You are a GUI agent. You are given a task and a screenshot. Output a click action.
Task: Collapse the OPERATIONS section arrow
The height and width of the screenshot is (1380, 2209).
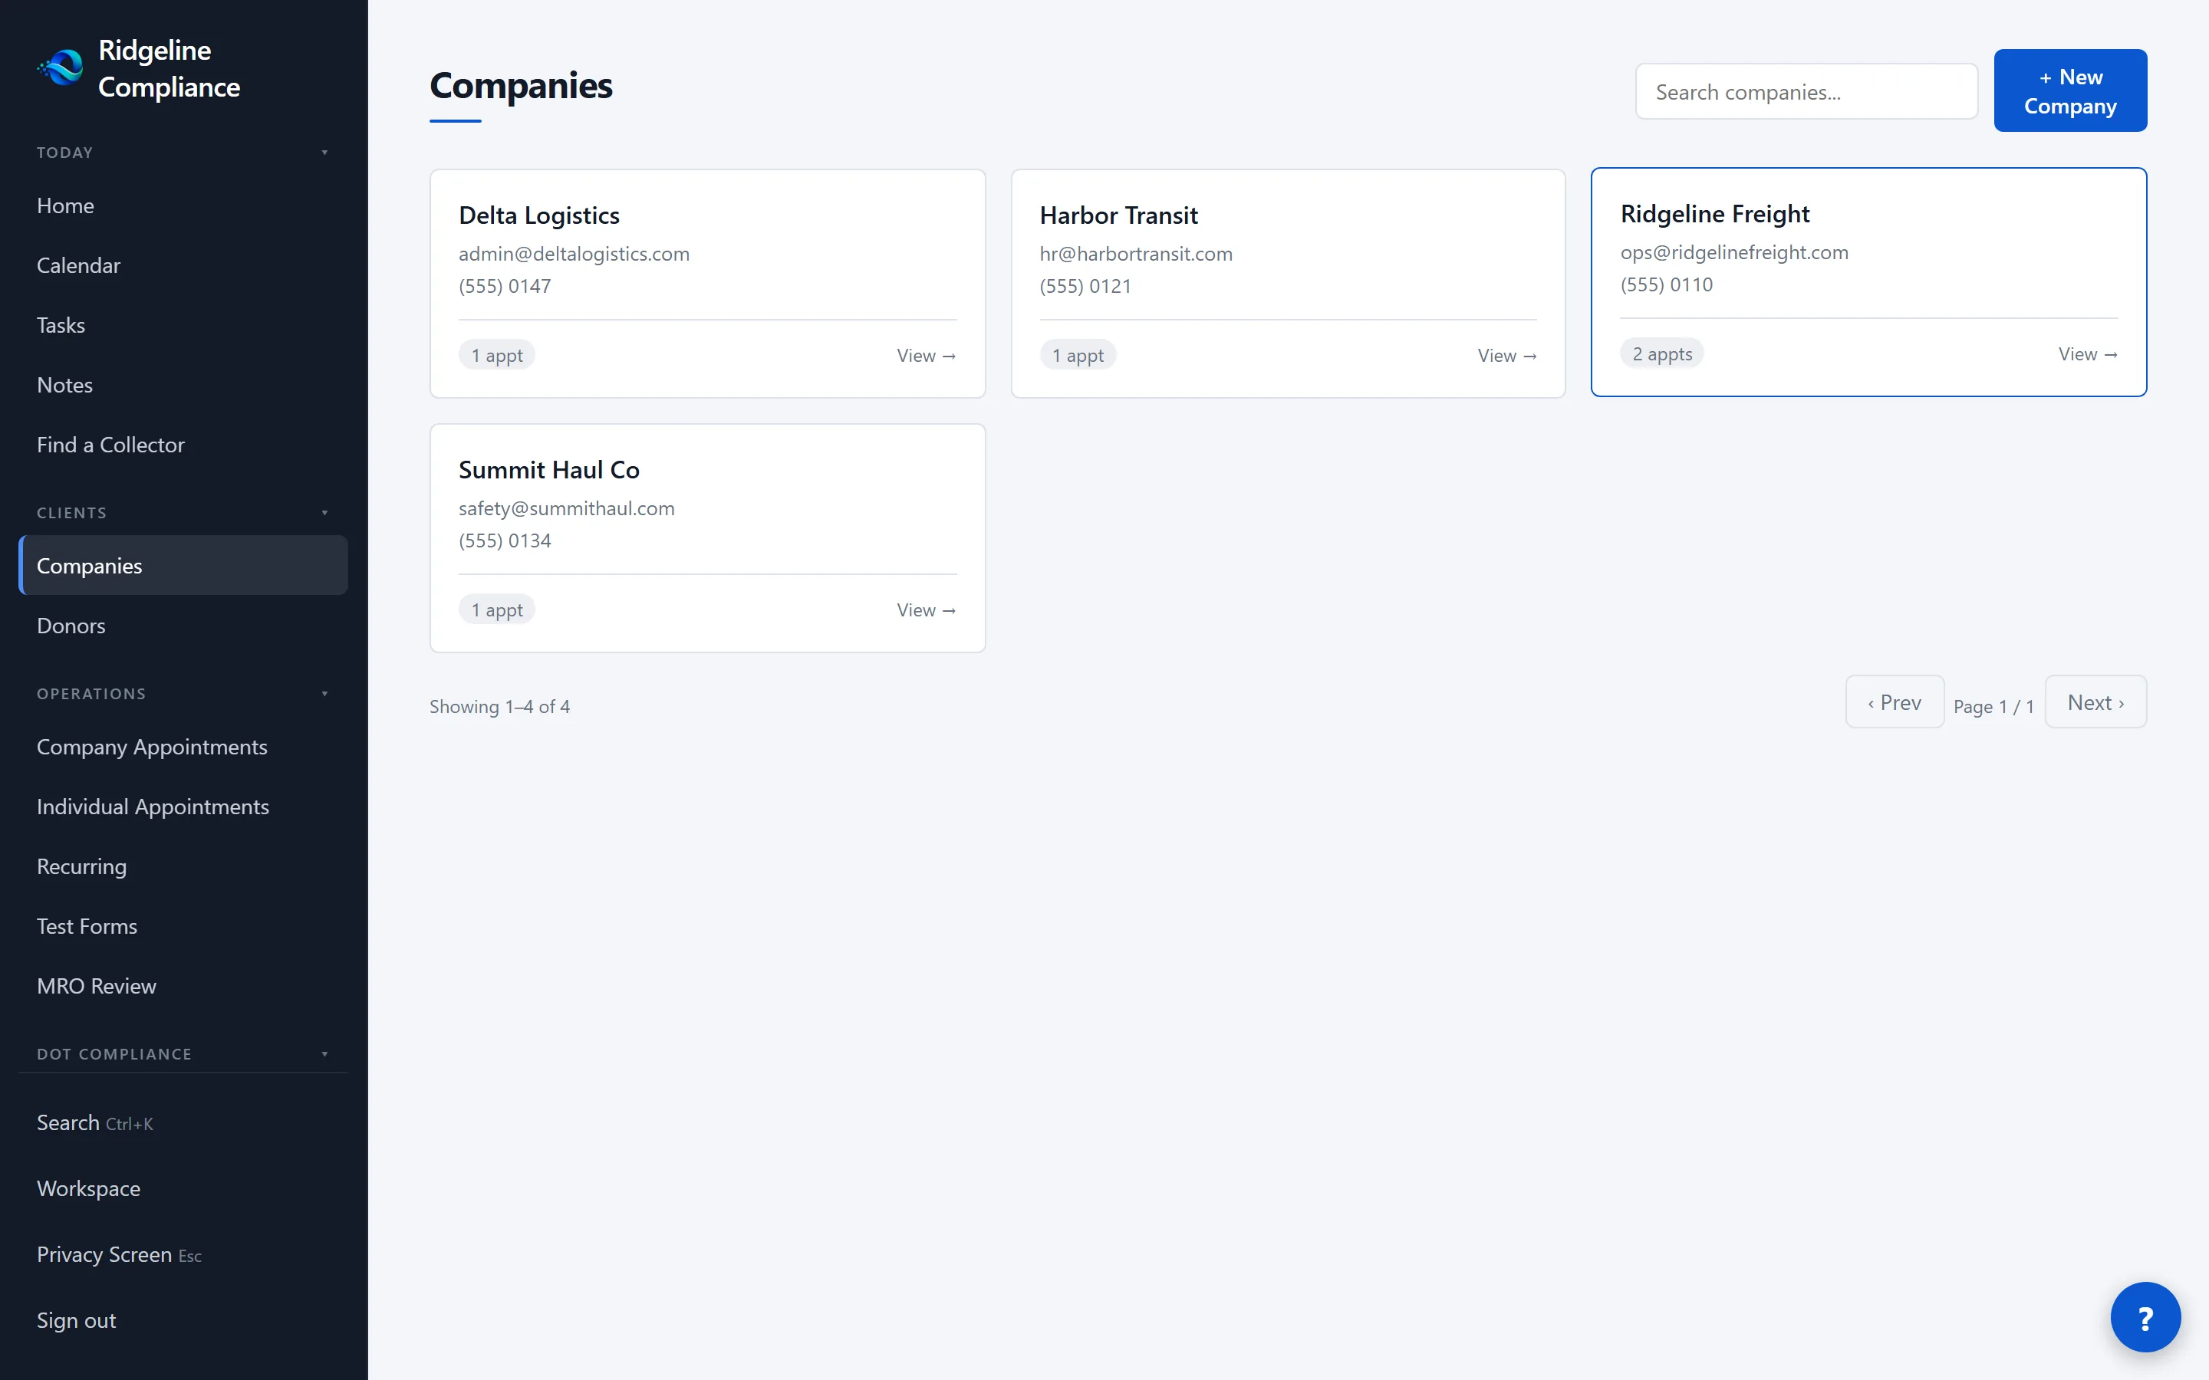[324, 694]
